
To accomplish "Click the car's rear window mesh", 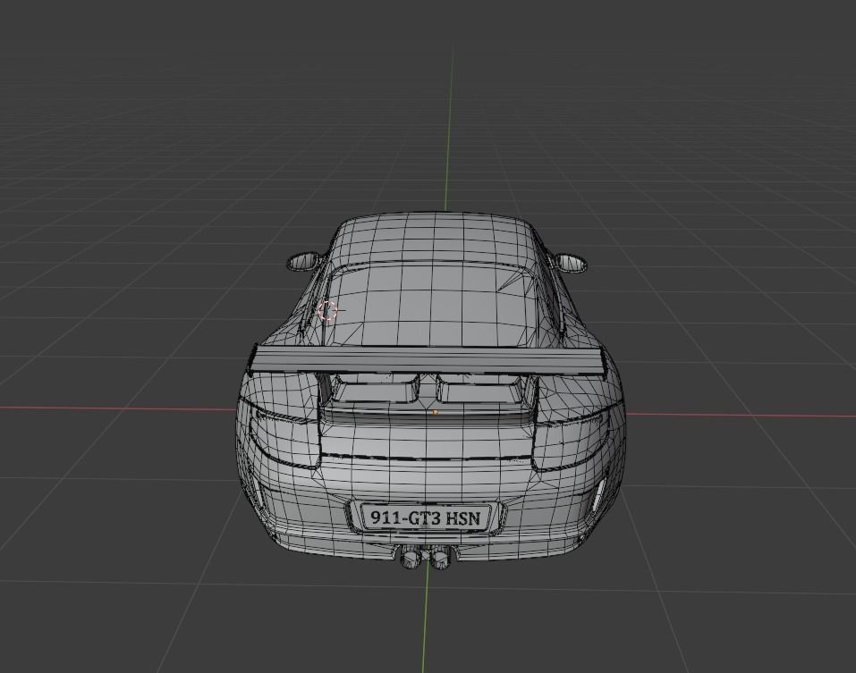I will tap(431, 306).
